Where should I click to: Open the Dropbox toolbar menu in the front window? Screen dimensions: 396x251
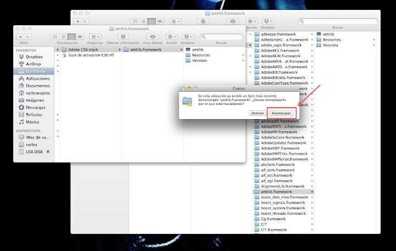click(x=188, y=37)
